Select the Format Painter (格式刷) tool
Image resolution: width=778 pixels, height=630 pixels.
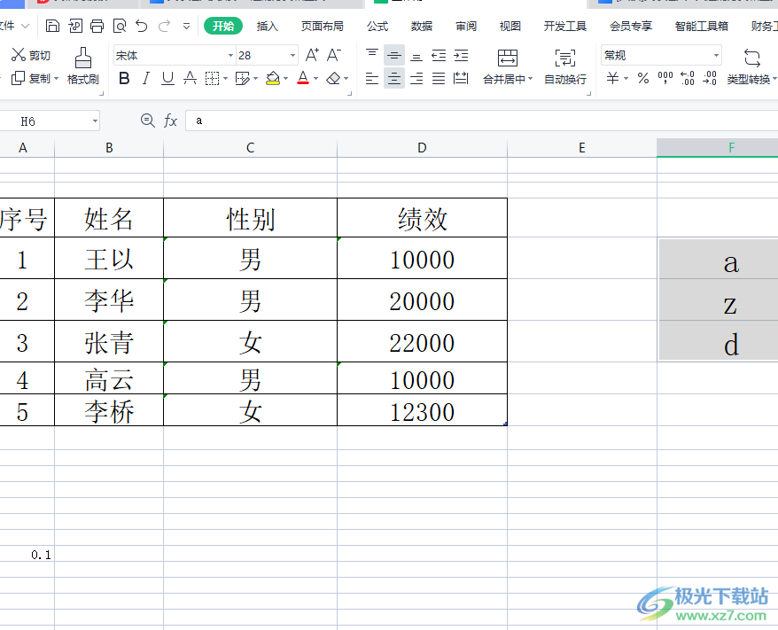(x=83, y=66)
